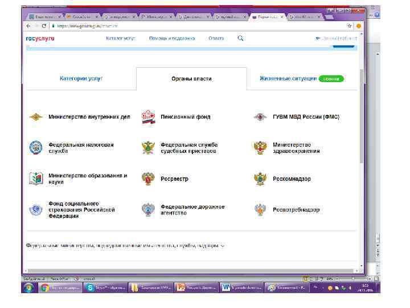Open Роспотребнадзор text link
Screen dimensions: 410x308
point(296,210)
